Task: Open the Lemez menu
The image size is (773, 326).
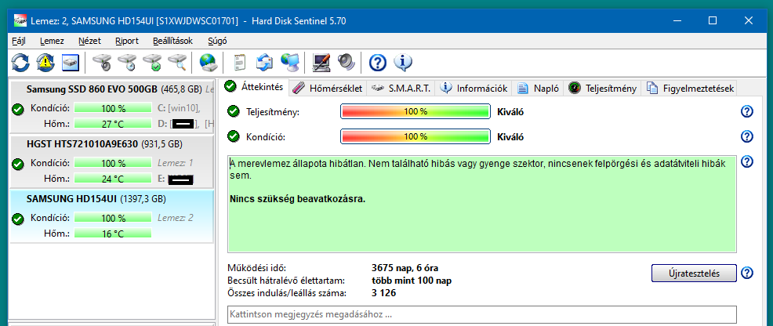Action: pos(53,41)
